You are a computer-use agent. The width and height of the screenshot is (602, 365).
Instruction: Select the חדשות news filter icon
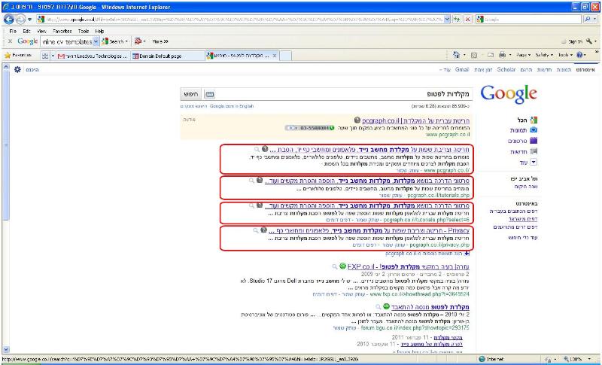tap(534, 151)
